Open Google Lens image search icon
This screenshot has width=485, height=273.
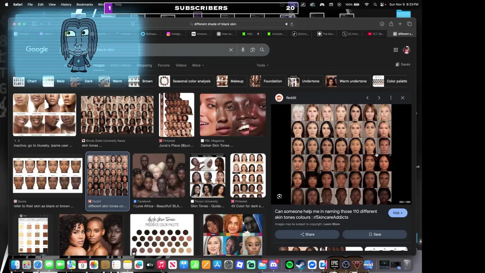(253, 50)
